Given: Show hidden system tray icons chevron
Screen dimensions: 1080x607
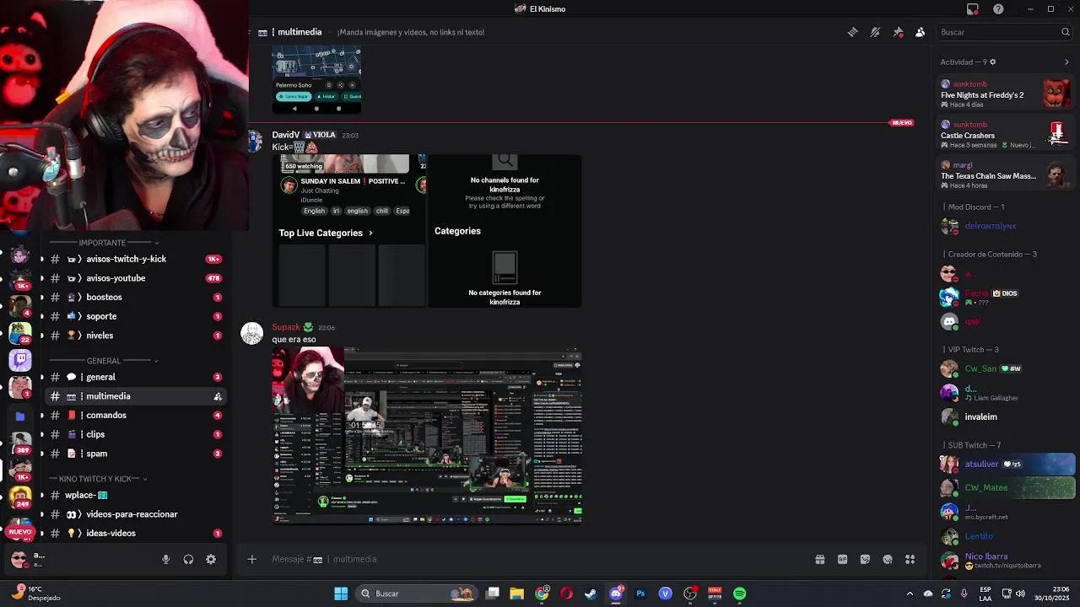Looking at the screenshot, I should [x=910, y=594].
